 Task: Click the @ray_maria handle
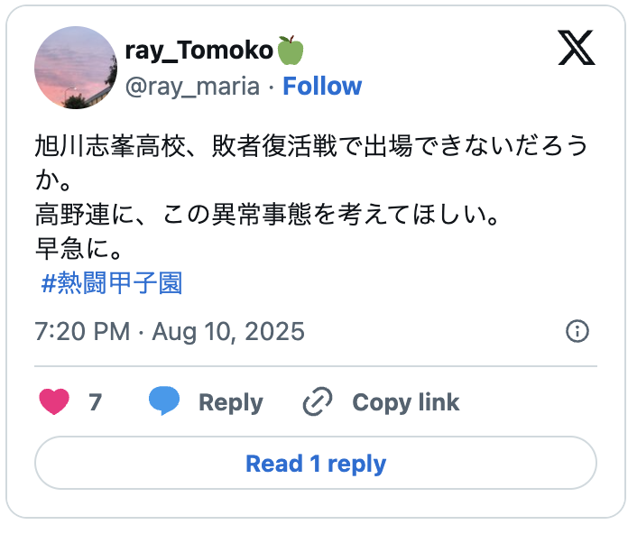pos(191,87)
